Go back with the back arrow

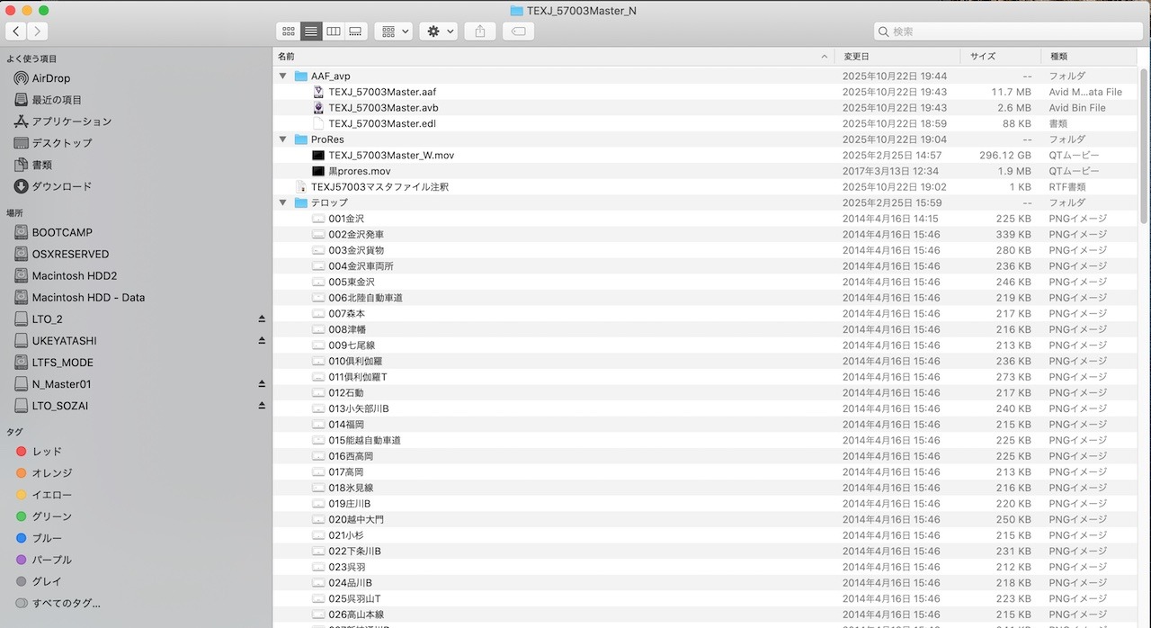click(16, 31)
